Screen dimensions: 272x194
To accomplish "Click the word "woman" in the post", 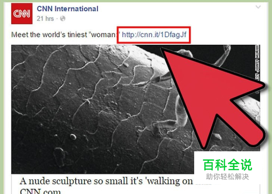I will [104, 35].
